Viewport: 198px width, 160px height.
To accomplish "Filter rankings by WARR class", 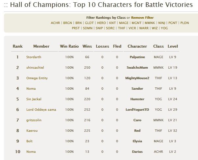I will (x=144, y=28).
